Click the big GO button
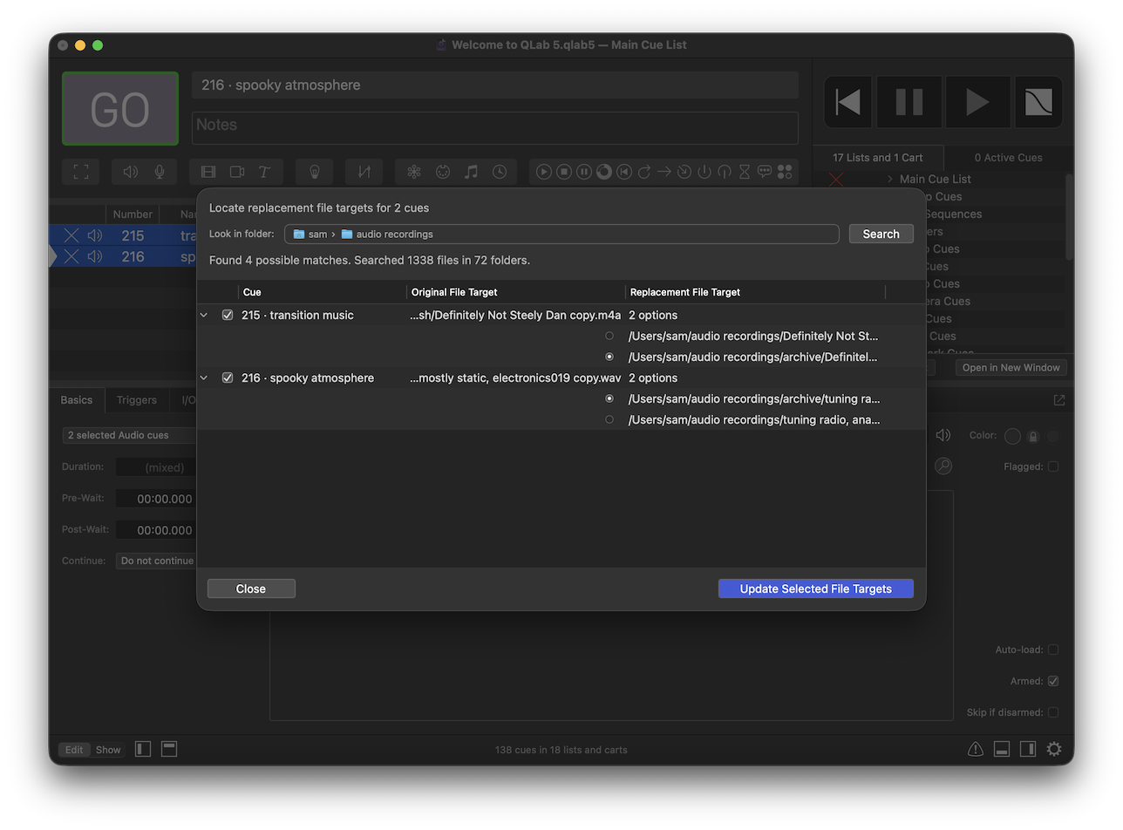The width and height of the screenshot is (1123, 830). pyautogui.click(x=120, y=109)
